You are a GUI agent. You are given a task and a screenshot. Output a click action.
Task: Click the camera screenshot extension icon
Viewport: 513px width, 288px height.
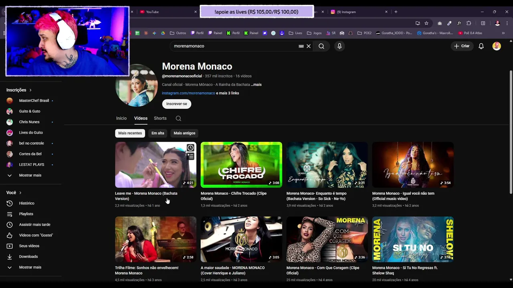(440, 23)
